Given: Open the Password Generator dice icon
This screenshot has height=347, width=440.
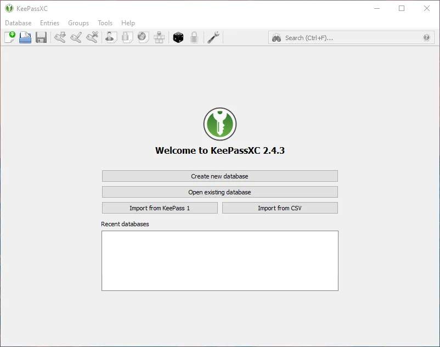Looking at the screenshot, I should tap(178, 37).
